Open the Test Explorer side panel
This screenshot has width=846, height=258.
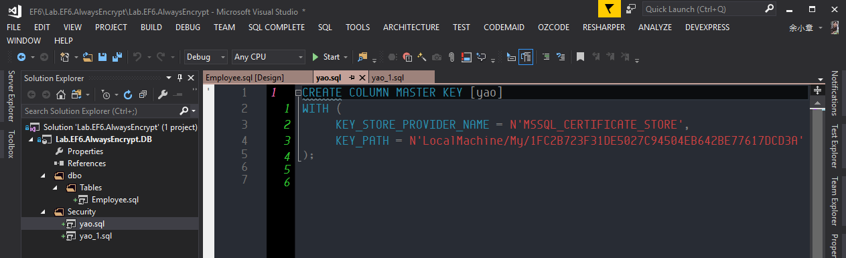pos(835,147)
